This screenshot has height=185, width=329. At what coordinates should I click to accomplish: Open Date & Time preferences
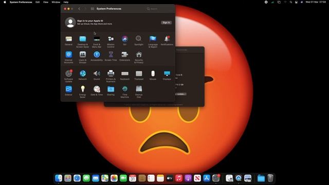pos(97,90)
